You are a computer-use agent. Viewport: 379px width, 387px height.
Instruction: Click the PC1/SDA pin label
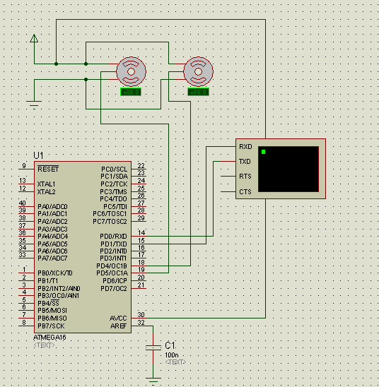114,177
